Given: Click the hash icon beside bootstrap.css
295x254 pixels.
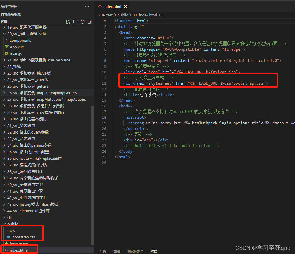Looking at the screenshot, I should point(9,237).
